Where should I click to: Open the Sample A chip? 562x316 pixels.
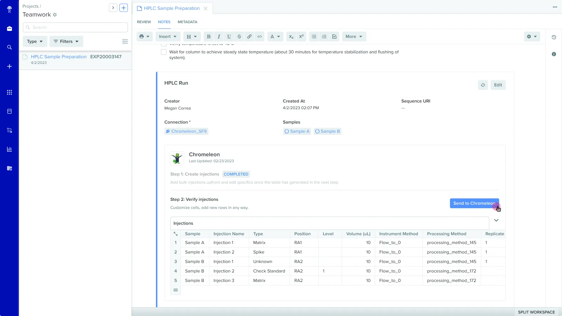click(x=297, y=131)
